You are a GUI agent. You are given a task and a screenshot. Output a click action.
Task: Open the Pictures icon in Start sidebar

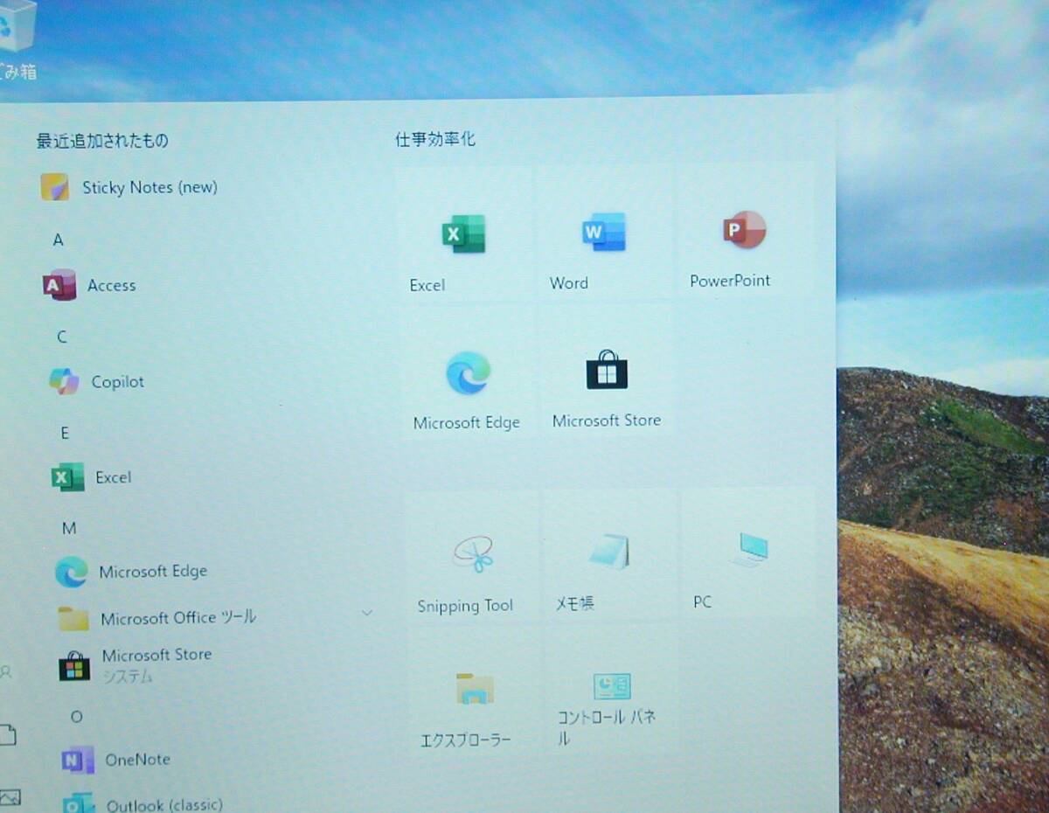10,797
